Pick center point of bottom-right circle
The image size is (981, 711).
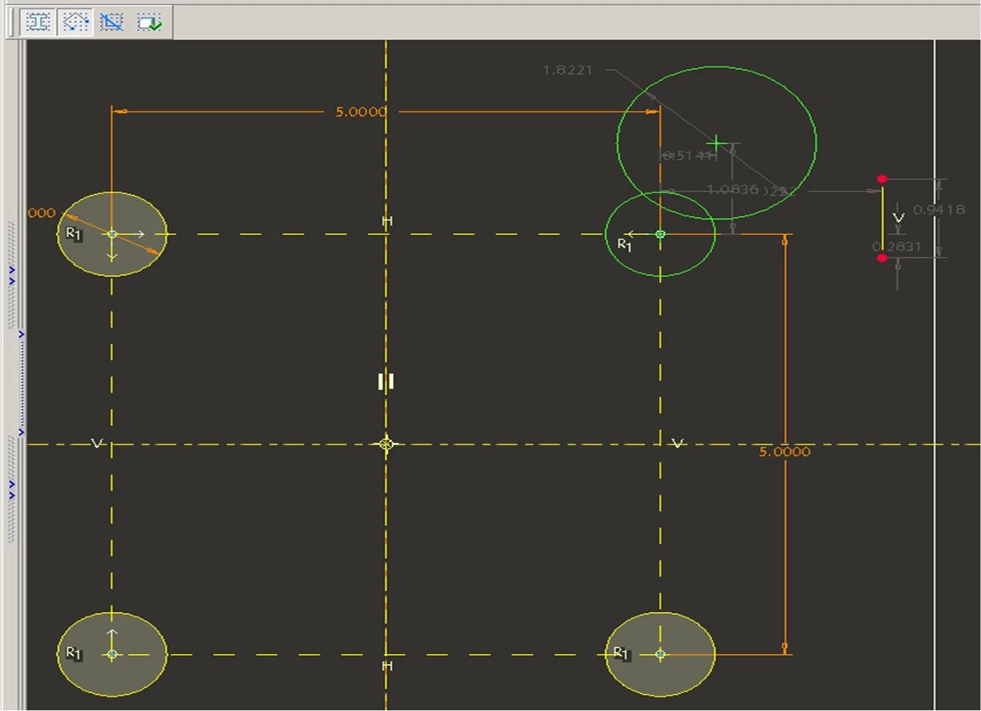click(x=660, y=654)
